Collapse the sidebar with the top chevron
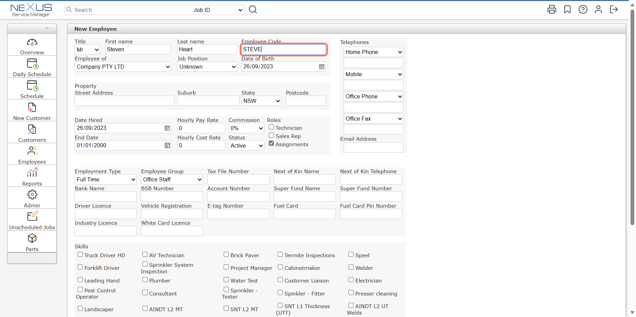Image resolution: width=636 pixels, height=317 pixels. 47,29
